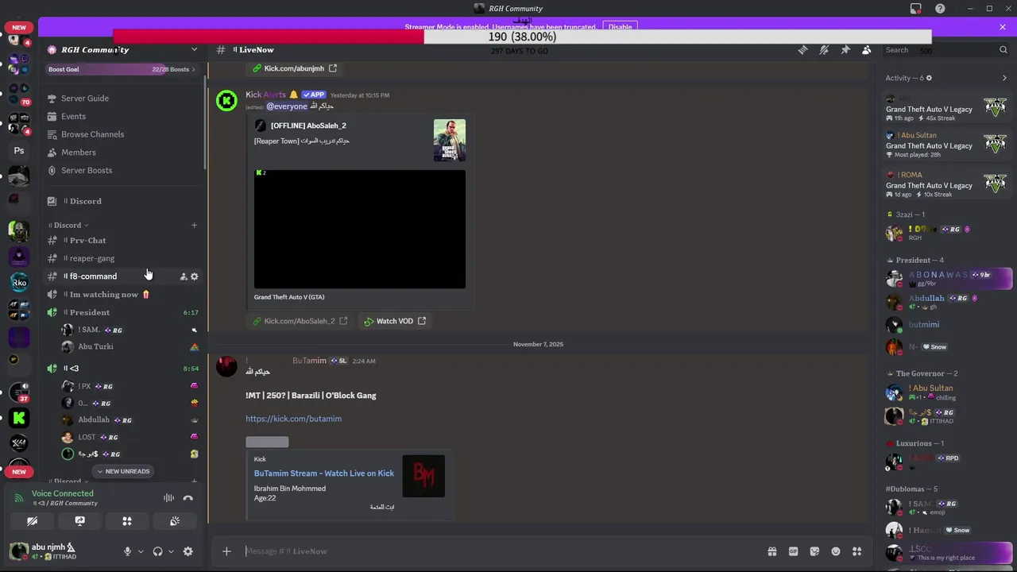Screen dimensions: 1017x572
Task: Expand RGH Community server menu
Action: tap(194, 49)
